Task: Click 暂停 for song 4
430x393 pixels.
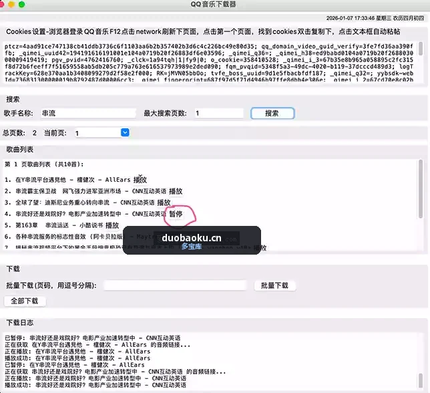Action: pyautogui.click(x=176, y=214)
